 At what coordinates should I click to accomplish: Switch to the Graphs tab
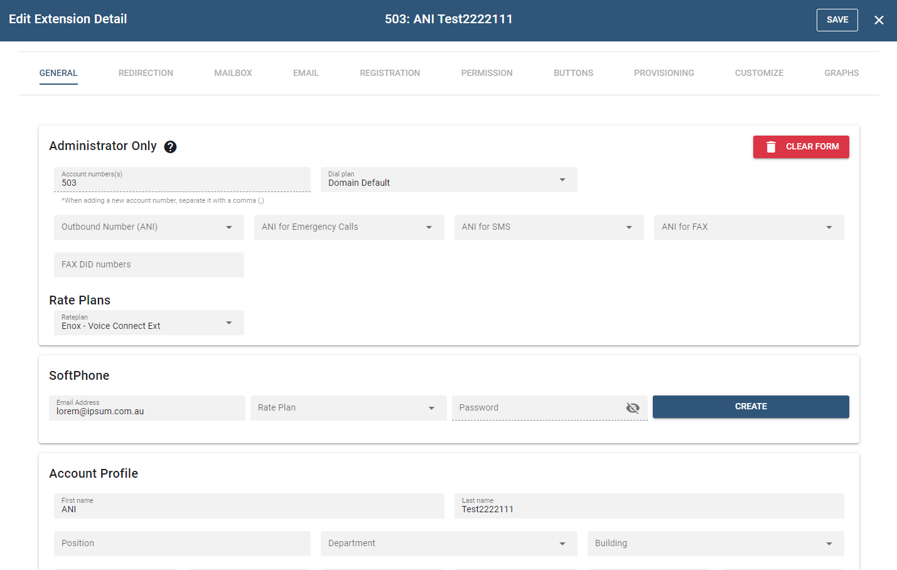point(841,73)
